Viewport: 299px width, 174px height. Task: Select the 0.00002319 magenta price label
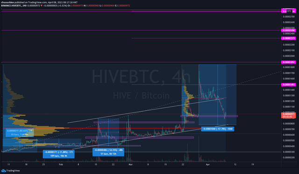(x=289, y=38)
